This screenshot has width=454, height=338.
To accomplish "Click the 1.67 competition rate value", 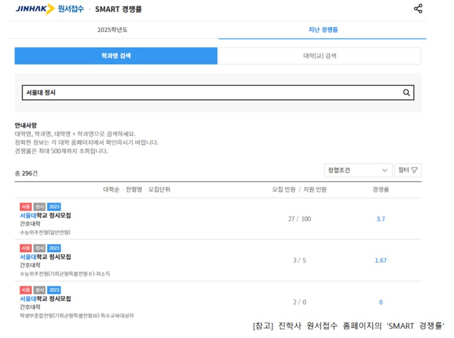I will [381, 261].
